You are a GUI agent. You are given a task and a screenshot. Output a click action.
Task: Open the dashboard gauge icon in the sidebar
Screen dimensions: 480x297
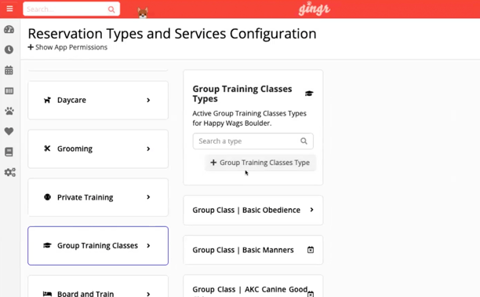[9, 29]
